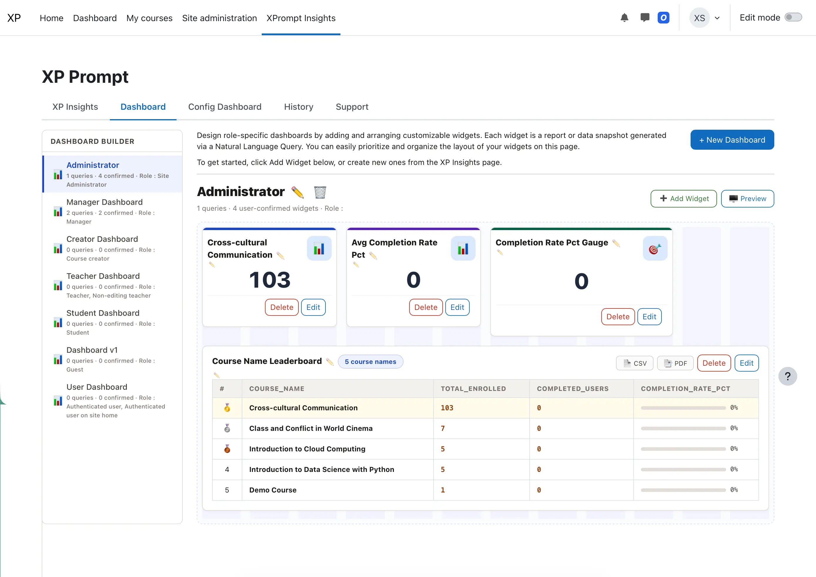Click the small pencil under Course Name Leaderboard title
This screenshot has height=577, width=816.
tap(216, 375)
